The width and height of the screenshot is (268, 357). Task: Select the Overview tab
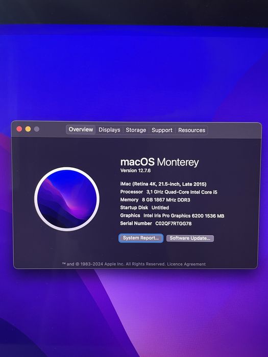coord(81,130)
